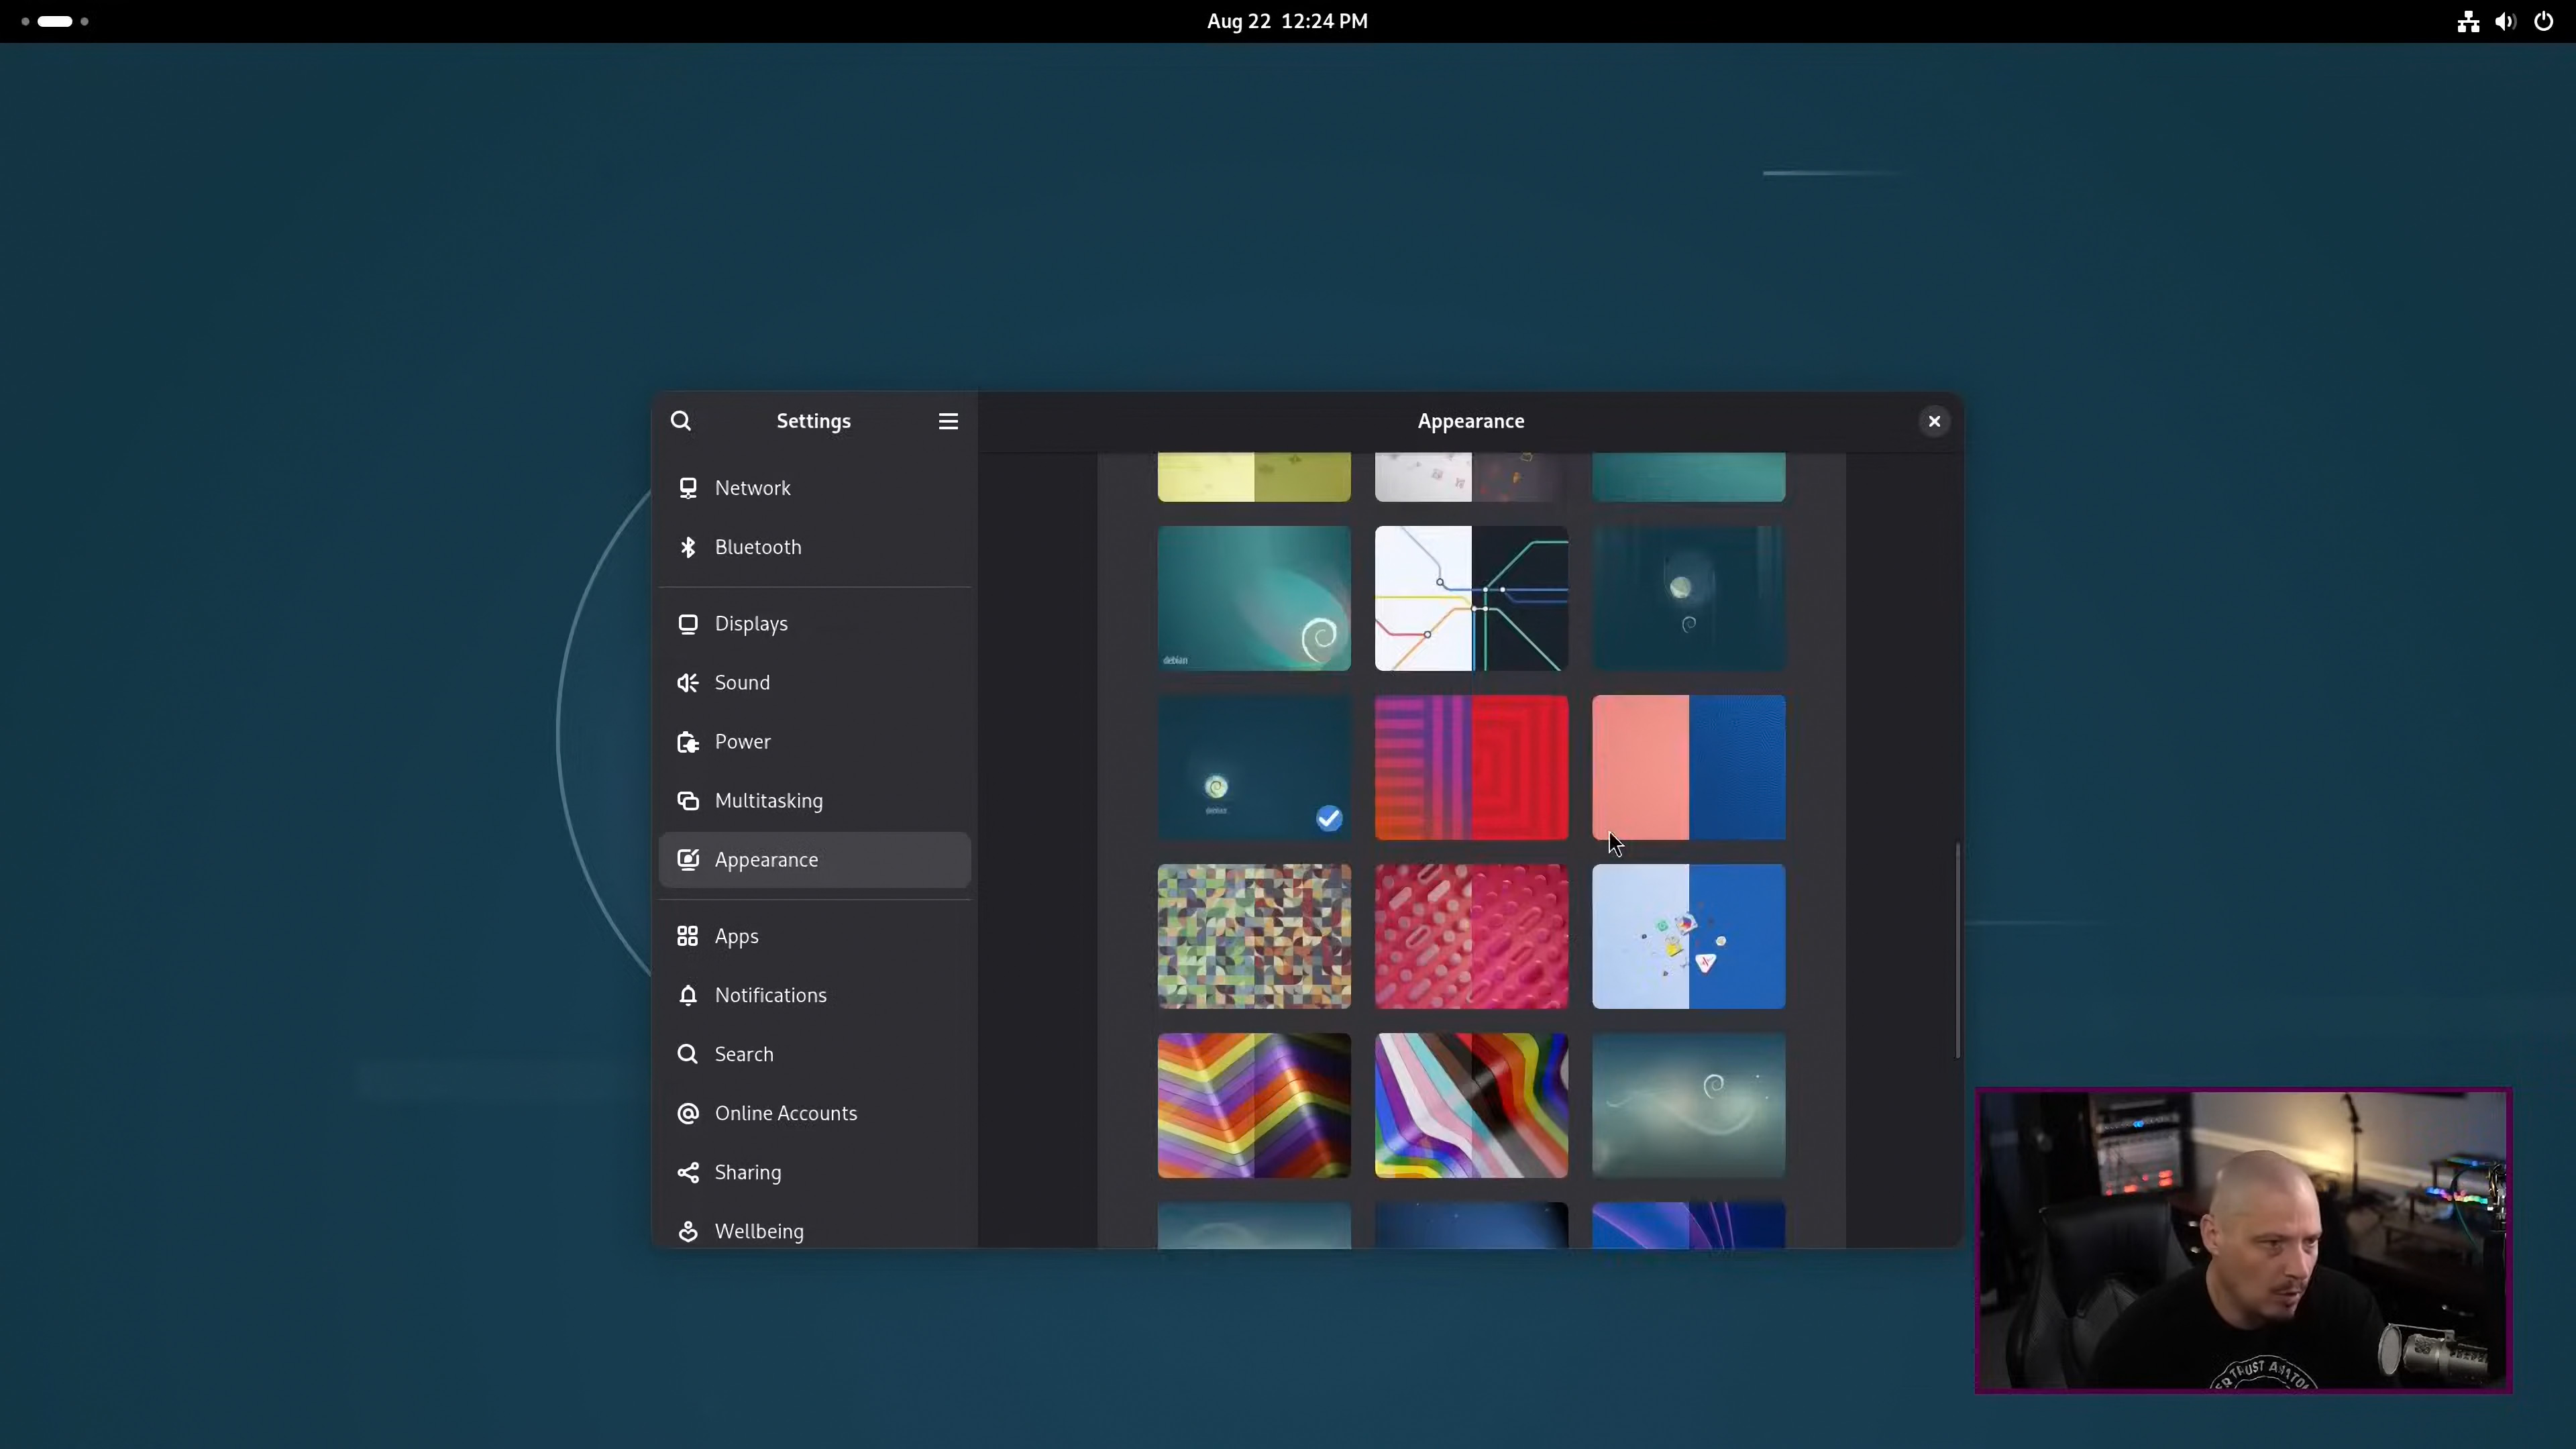This screenshot has width=2576, height=1449.
Task: Open the Settings hamburger menu
Action: pyautogui.click(x=948, y=421)
